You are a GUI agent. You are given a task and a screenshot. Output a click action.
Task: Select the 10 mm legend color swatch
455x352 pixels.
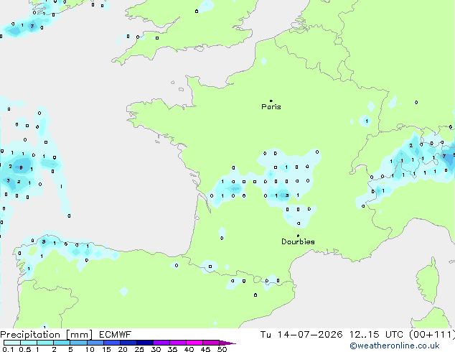[95, 343]
